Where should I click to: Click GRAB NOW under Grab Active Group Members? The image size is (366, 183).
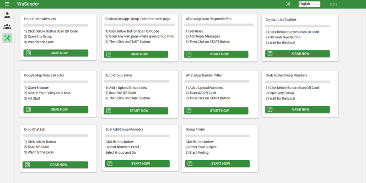coord(297,109)
